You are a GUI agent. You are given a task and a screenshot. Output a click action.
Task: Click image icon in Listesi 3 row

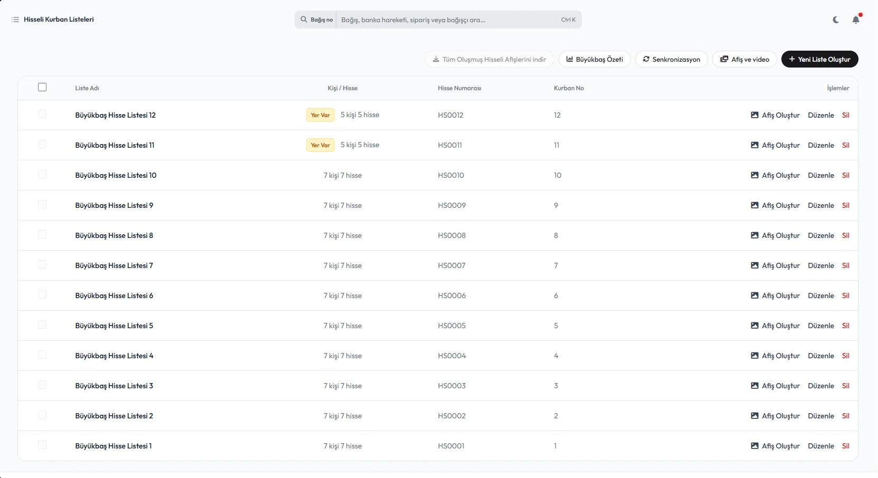click(755, 386)
